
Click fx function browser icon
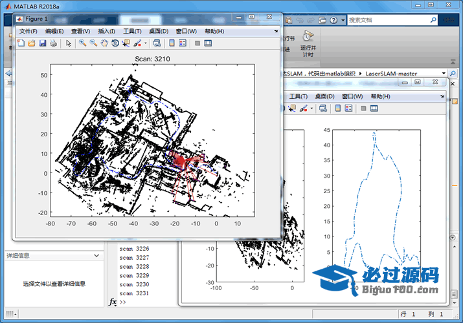113,302
